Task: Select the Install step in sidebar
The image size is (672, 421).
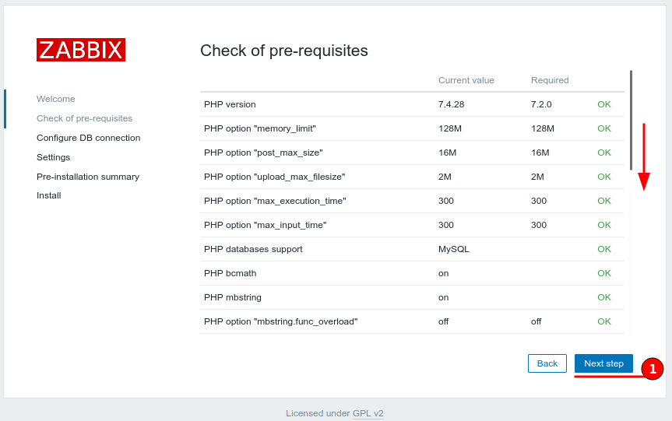Action: point(49,195)
